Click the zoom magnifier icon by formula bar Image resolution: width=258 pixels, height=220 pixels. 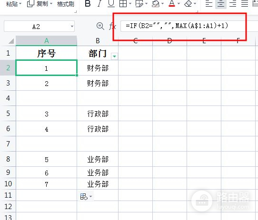coord(100,26)
